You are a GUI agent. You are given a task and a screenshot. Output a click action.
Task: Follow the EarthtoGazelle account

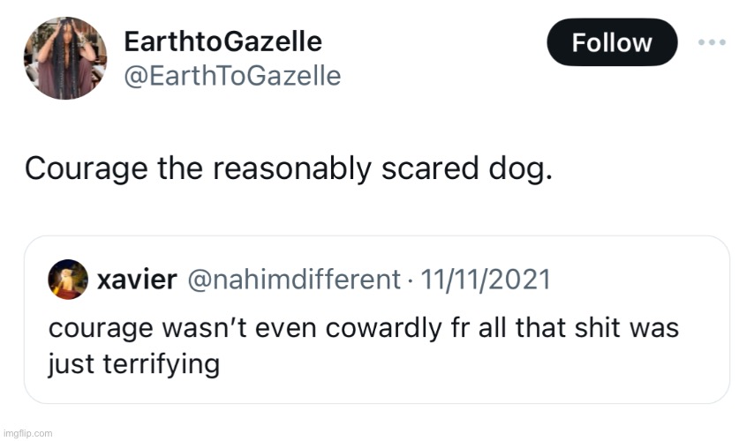(x=612, y=43)
